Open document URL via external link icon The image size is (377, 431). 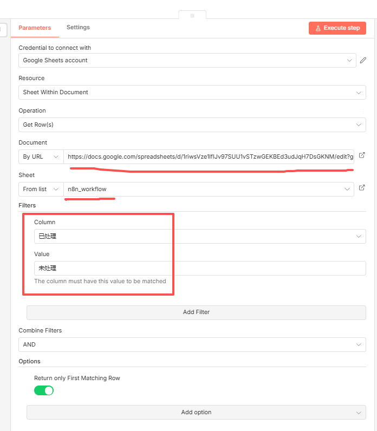point(362,156)
